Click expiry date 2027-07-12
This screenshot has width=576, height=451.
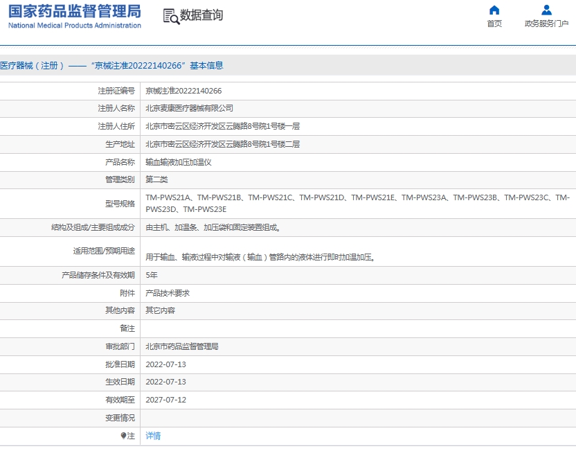click(165, 400)
